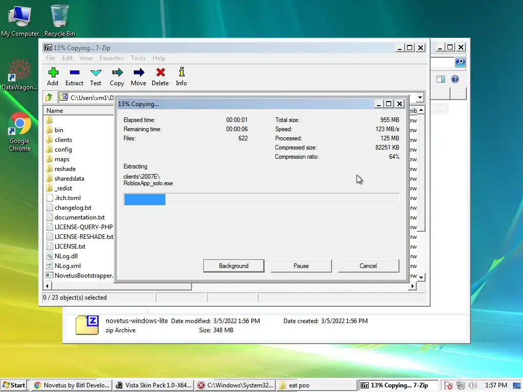Click the Start button
523x392 pixels.
14,385
